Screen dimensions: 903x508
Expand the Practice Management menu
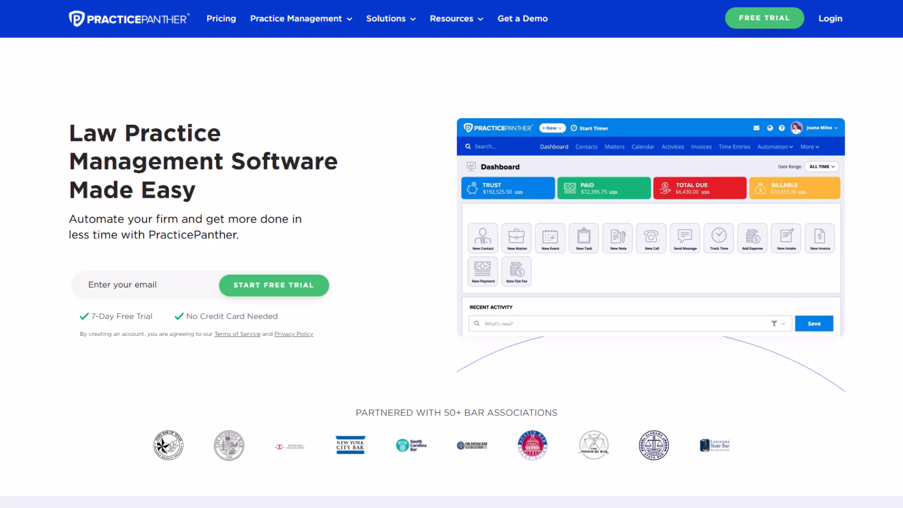301,19
